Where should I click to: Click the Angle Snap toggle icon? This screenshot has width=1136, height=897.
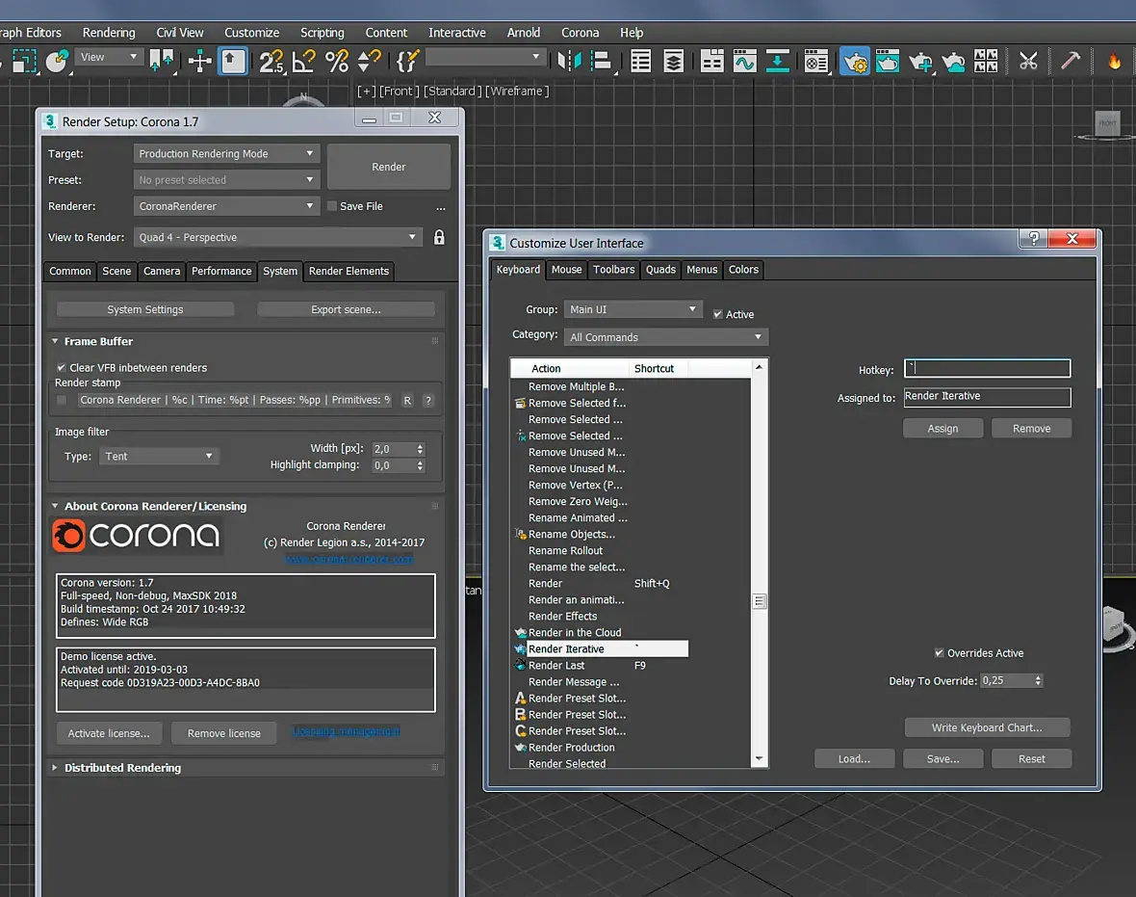[x=304, y=62]
